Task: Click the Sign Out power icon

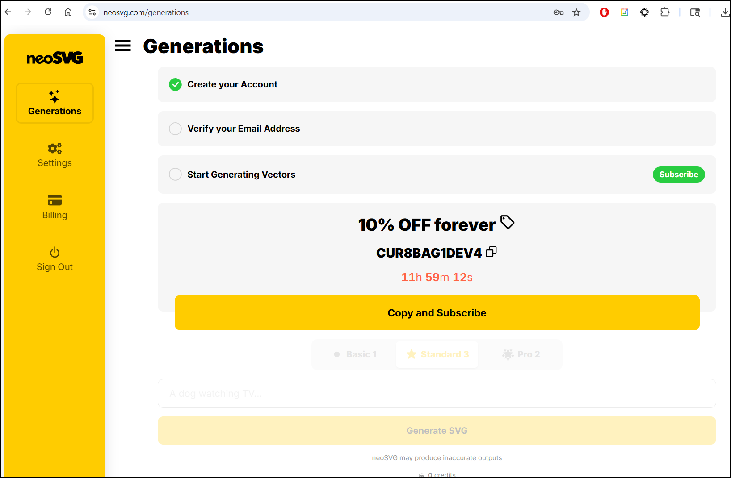Action: pyautogui.click(x=55, y=252)
